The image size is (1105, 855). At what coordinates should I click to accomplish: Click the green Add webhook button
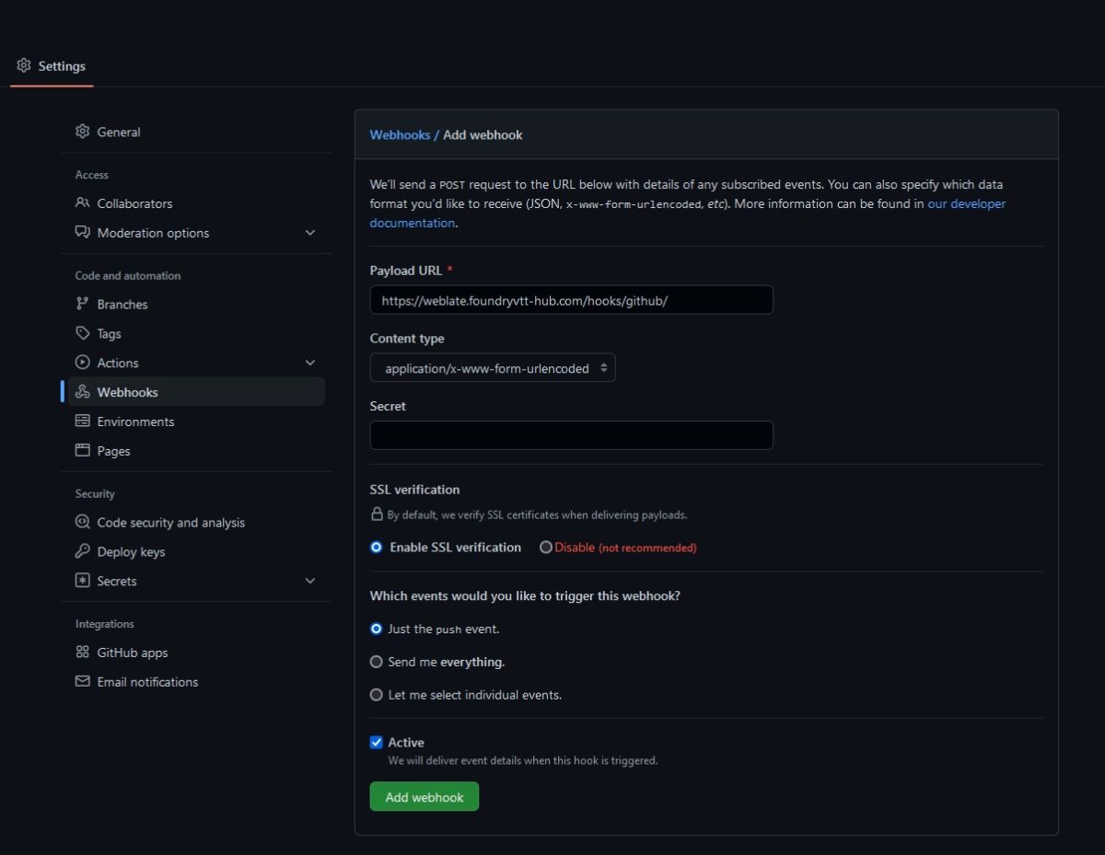click(x=425, y=797)
